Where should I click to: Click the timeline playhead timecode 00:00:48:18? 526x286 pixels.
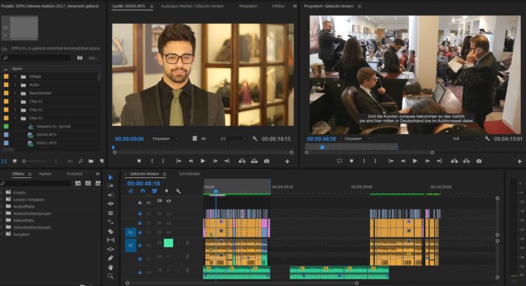(143, 183)
